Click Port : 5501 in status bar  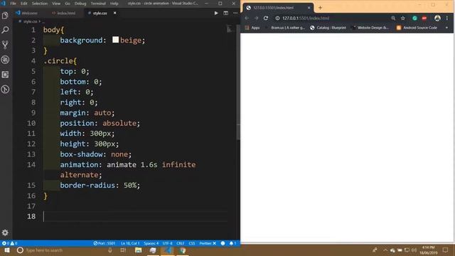click(x=105, y=243)
